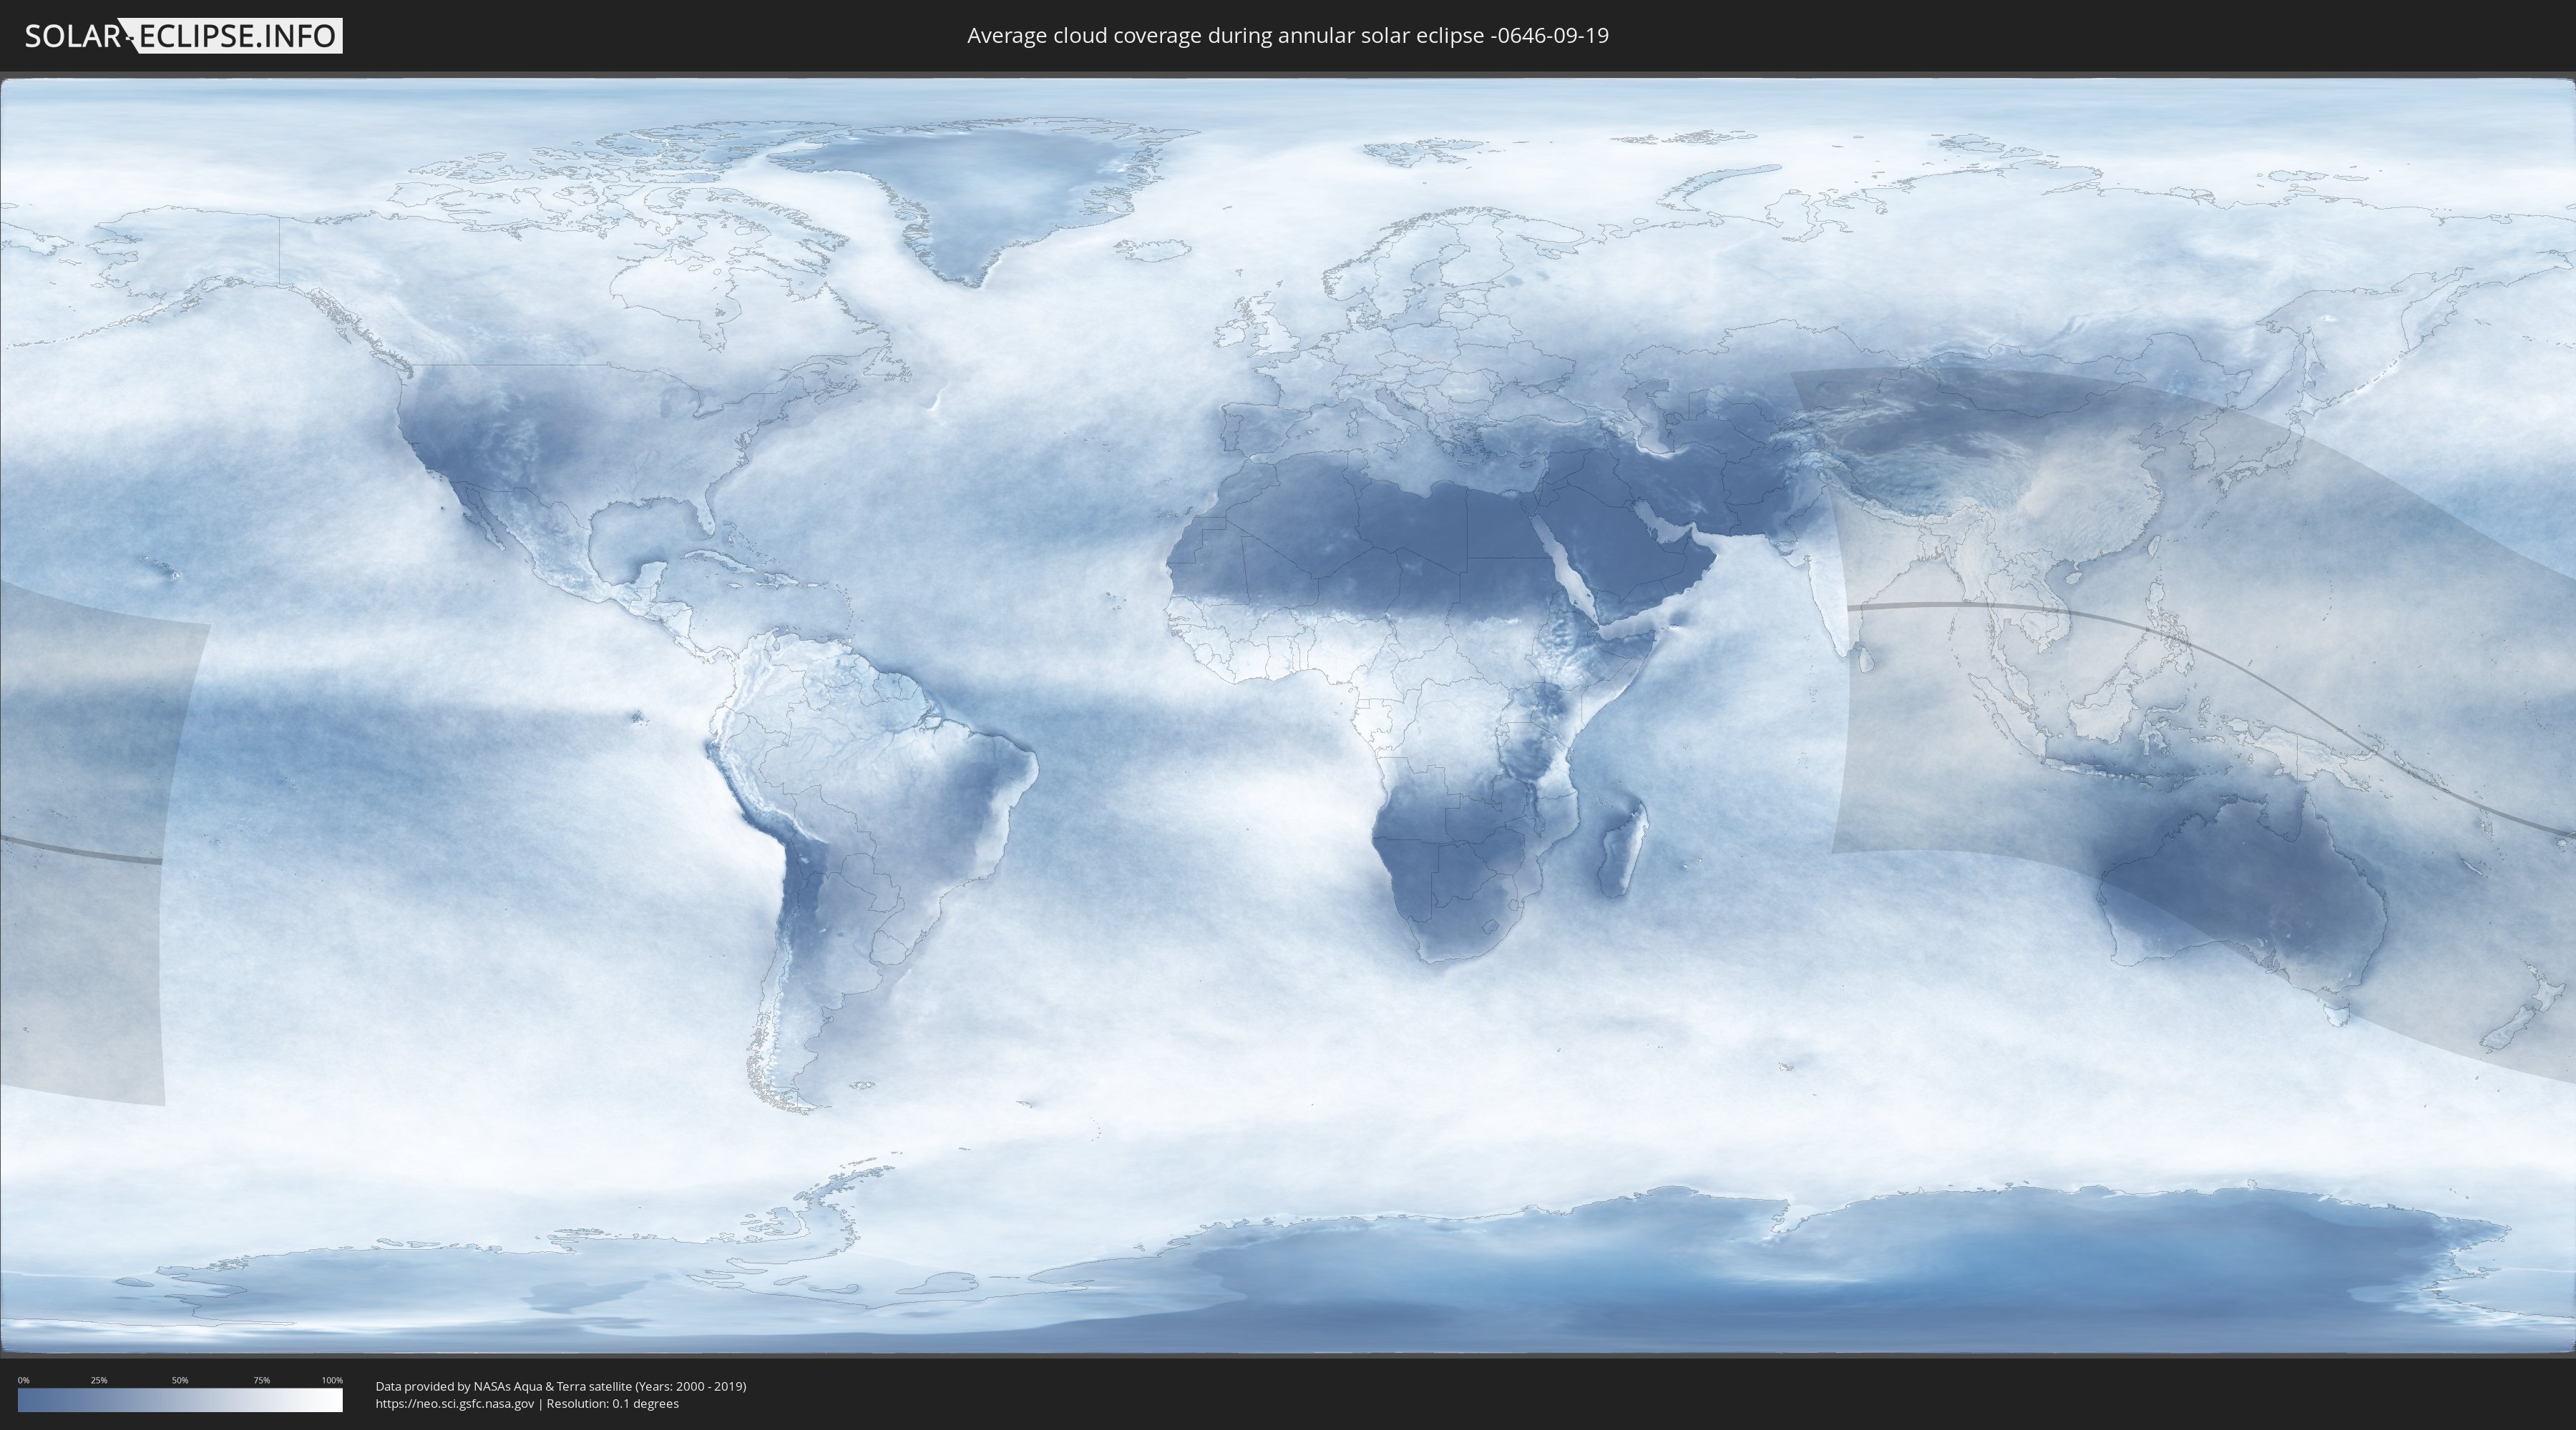Screen dimensions: 2576x1430
Task: Click the 25% legend label
Action: click(x=99, y=1380)
